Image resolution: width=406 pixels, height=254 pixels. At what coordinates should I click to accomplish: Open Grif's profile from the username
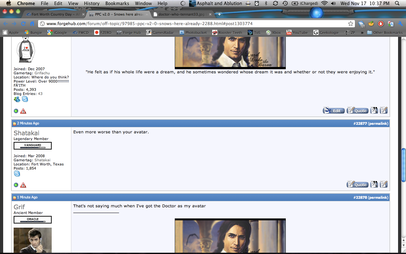click(x=19, y=207)
